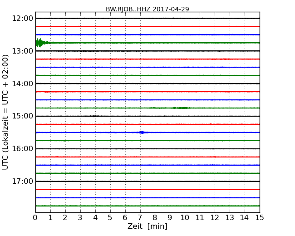295x236 pixels.
Task: Click the 'UTC (Lokalzeit = UTC + 02:00)' axis label
Action: tap(5, 112)
